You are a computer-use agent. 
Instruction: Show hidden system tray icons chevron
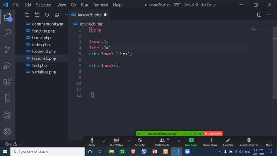(x=220, y=152)
